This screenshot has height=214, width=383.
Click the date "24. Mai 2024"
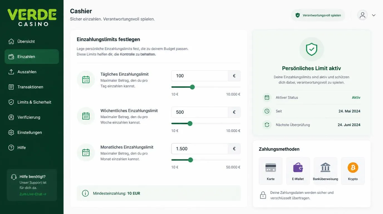pos(349,111)
